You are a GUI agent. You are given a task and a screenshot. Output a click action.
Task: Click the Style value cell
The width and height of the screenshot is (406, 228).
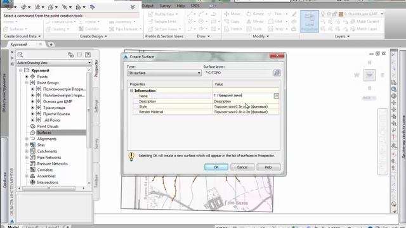click(246, 106)
